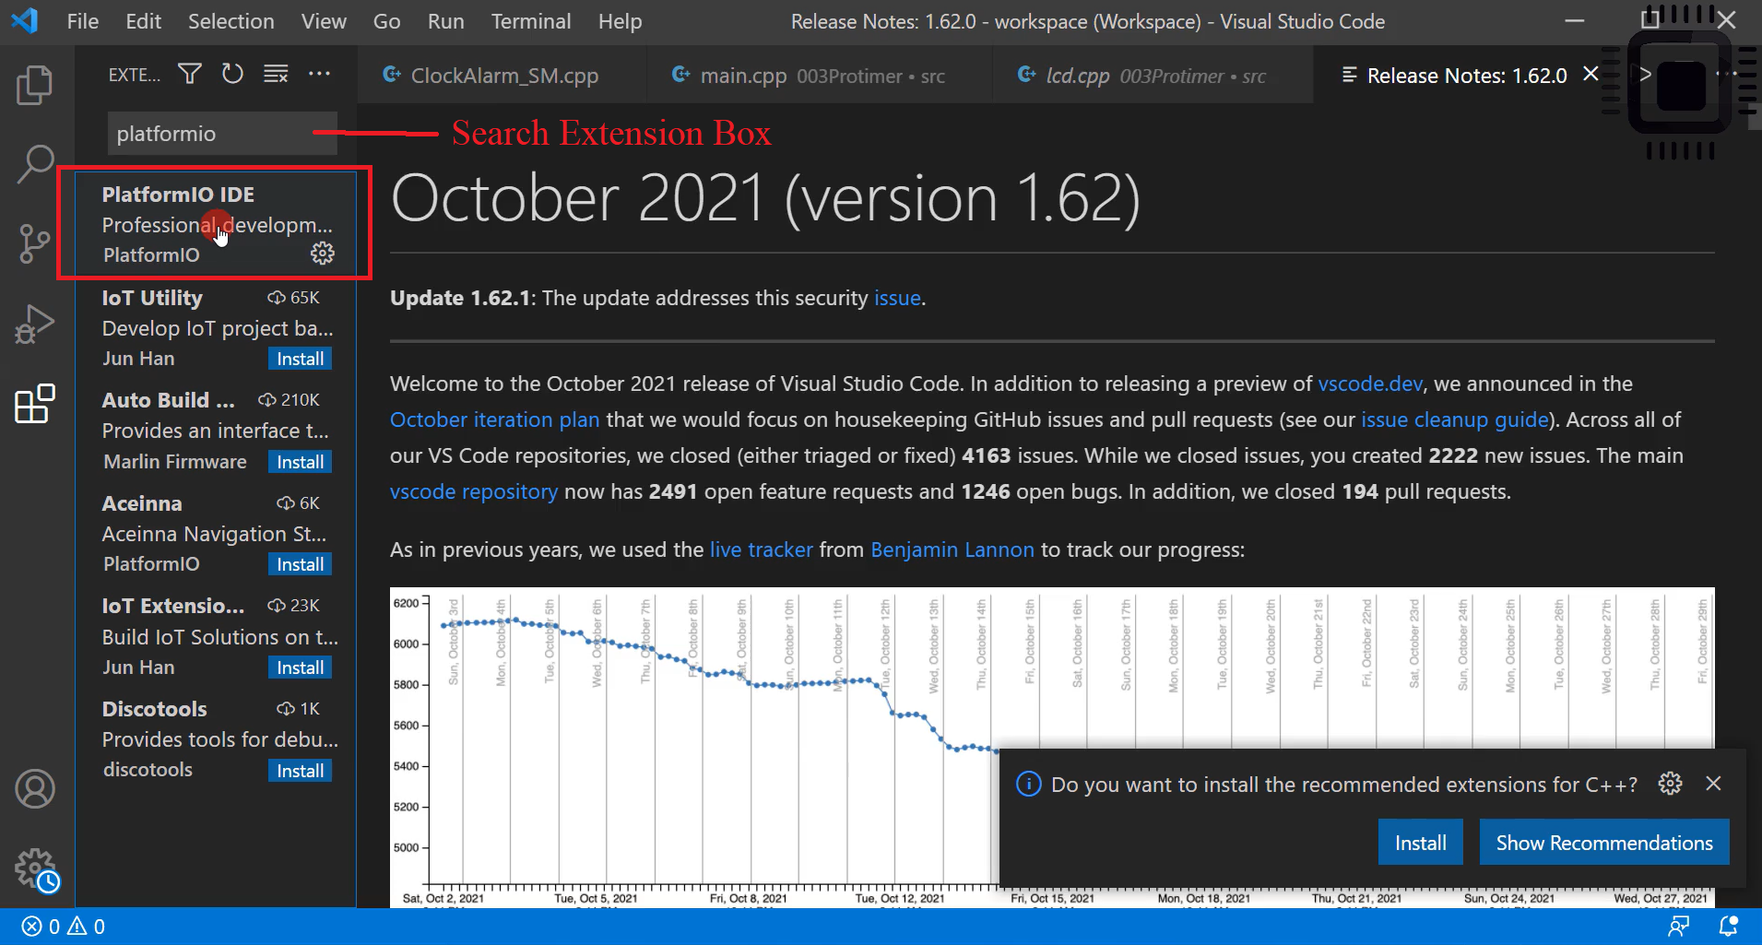The width and height of the screenshot is (1762, 945).
Task: Switch to main.cpp editor tab
Action: [820, 76]
